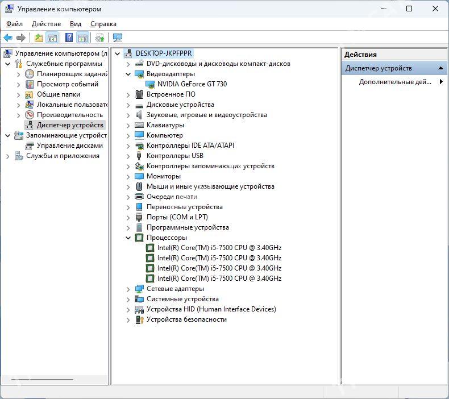Click the Устройства безопасности key icon

(x=139, y=319)
